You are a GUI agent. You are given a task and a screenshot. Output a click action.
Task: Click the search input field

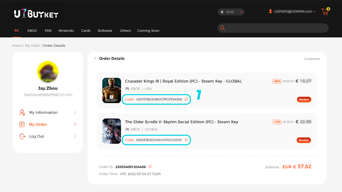pyautogui.click(x=273, y=28)
